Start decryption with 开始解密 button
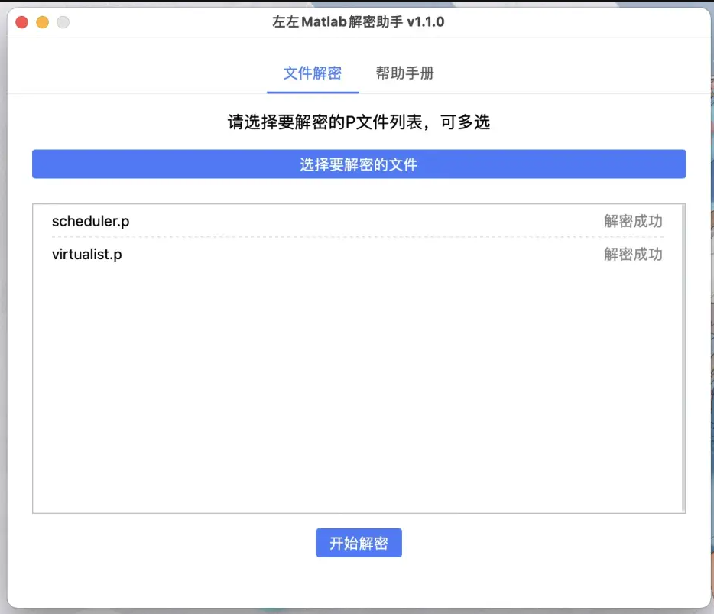The width and height of the screenshot is (714, 614). pyautogui.click(x=359, y=543)
